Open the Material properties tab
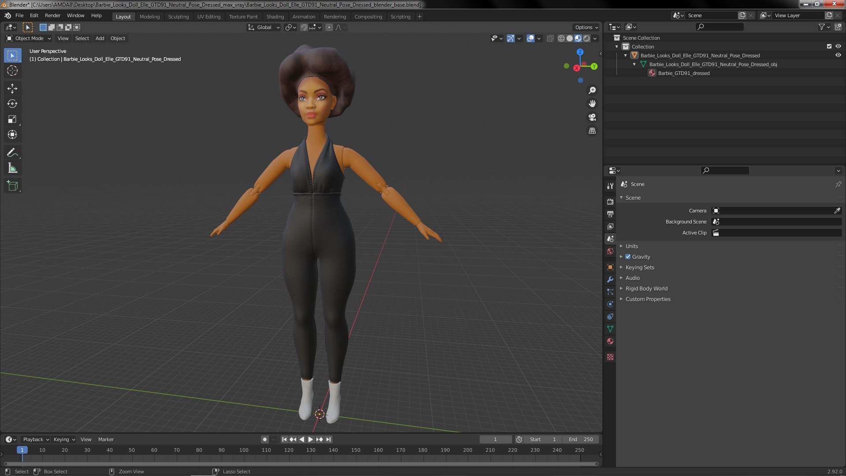The image size is (846, 476). [610, 341]
